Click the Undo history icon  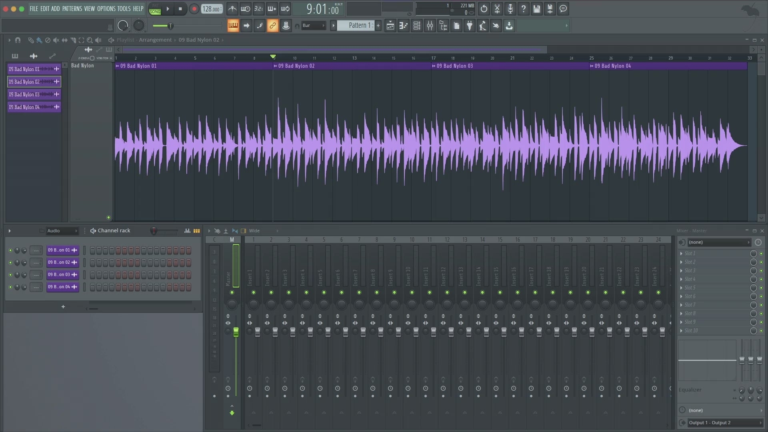[x=484, y=9]
